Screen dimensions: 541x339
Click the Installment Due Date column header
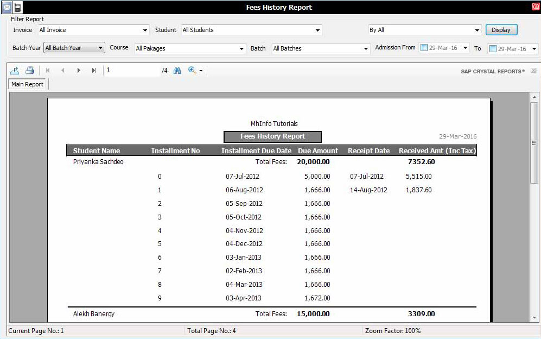[256, 150]
